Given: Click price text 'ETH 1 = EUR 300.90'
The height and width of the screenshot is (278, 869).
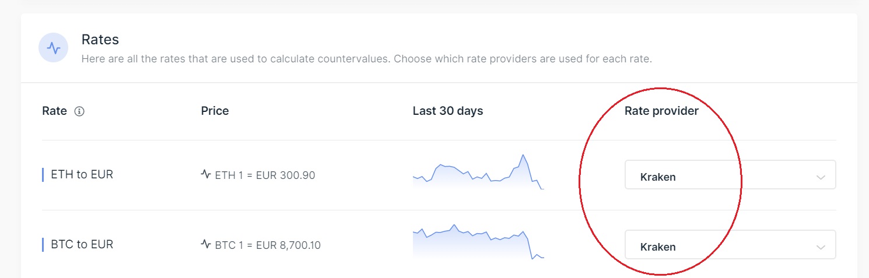Looking at the screenshot, I should (265, 175).
